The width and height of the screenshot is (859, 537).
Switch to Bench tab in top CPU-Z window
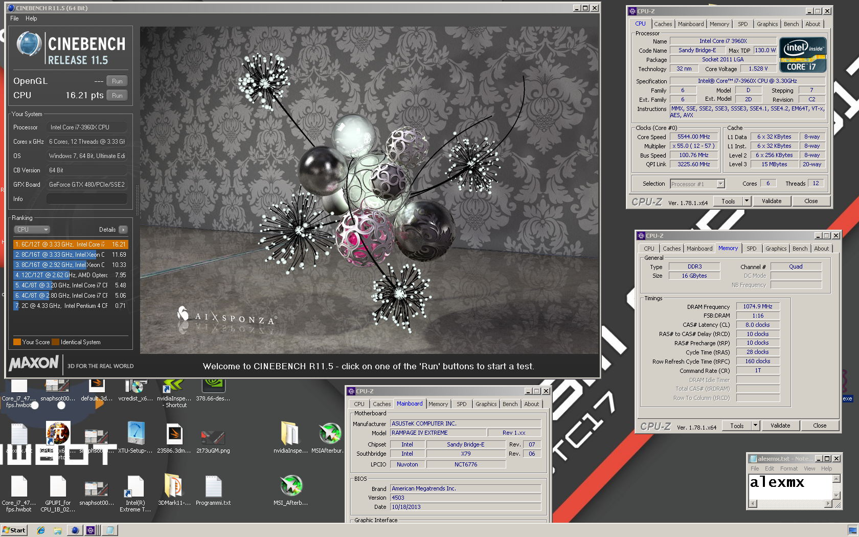tap(791, 24)
